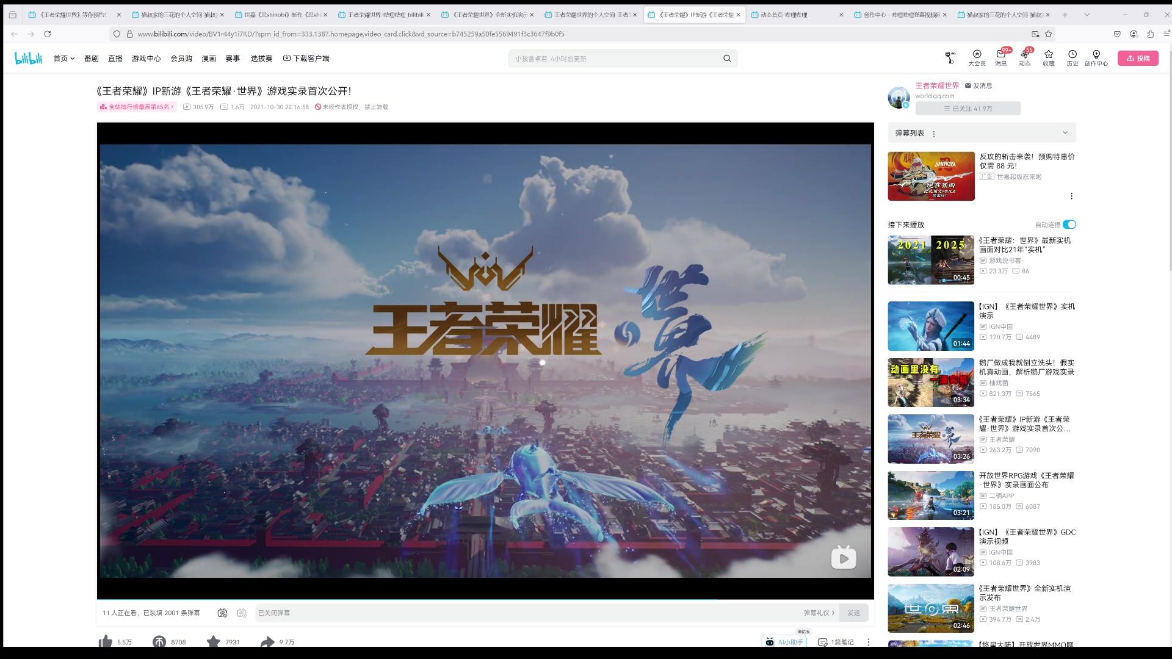Open the 收藏 favorites star icon

pyautogui.click(x=1049, y=58)
